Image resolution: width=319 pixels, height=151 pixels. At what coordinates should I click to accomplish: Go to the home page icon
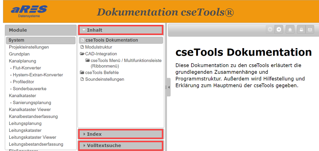coord(290,30)
